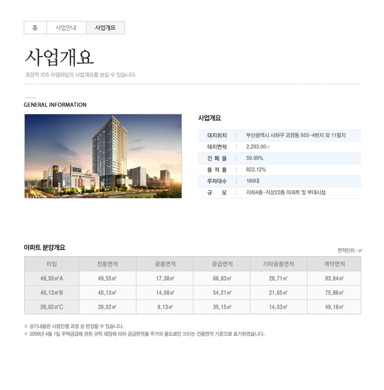Click the 용적률 row label
The width and height of the screenshot is (384, 390).
[217, 170]
